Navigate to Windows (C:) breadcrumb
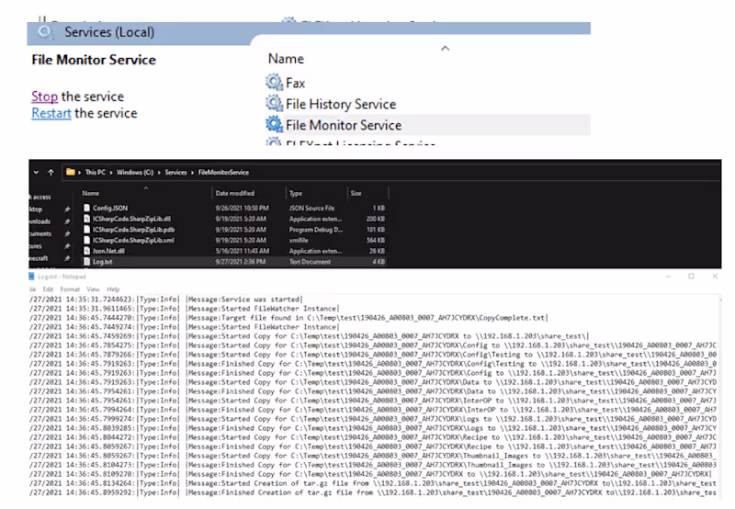Image resolution: width=735 pixels, height=509 pixels. click(135, 173)
